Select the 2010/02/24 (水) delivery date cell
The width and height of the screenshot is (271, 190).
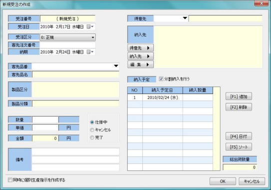point(163,97)
